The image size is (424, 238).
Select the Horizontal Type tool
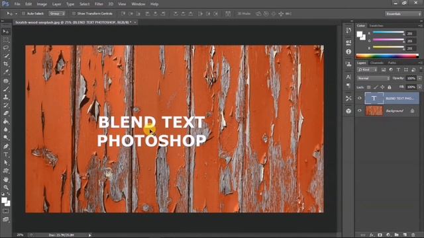[6, 155]
